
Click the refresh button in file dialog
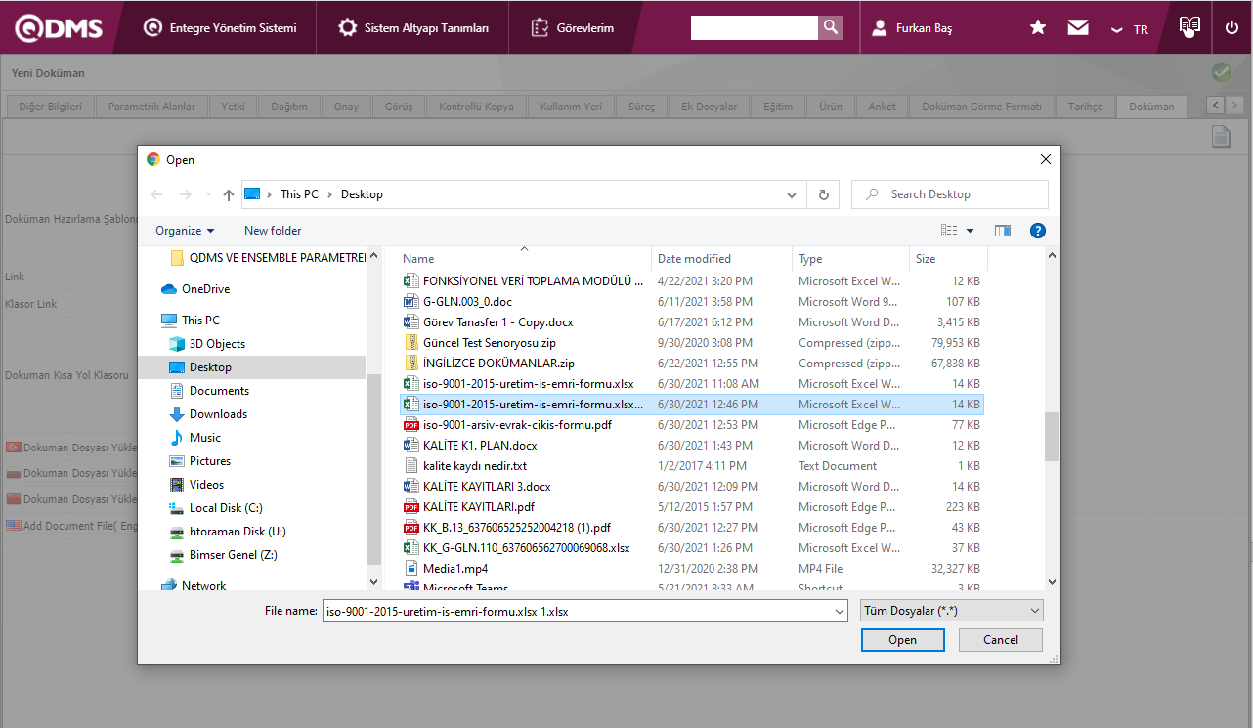823,194
